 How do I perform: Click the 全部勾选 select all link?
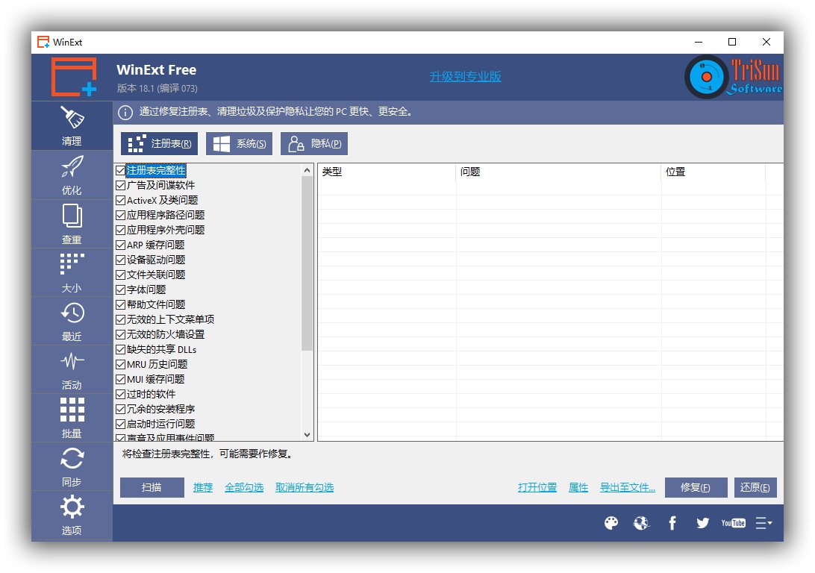pyautogui.click(x=244, y=488)
